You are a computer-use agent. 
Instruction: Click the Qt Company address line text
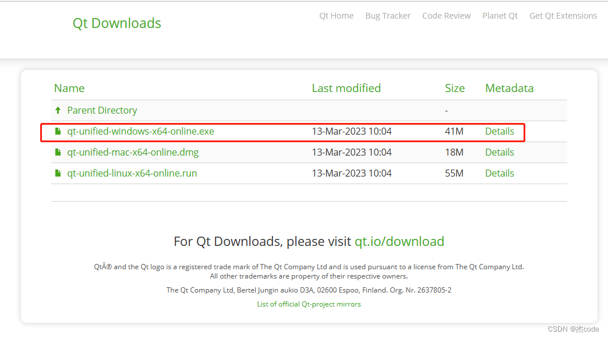pos(309,290)
